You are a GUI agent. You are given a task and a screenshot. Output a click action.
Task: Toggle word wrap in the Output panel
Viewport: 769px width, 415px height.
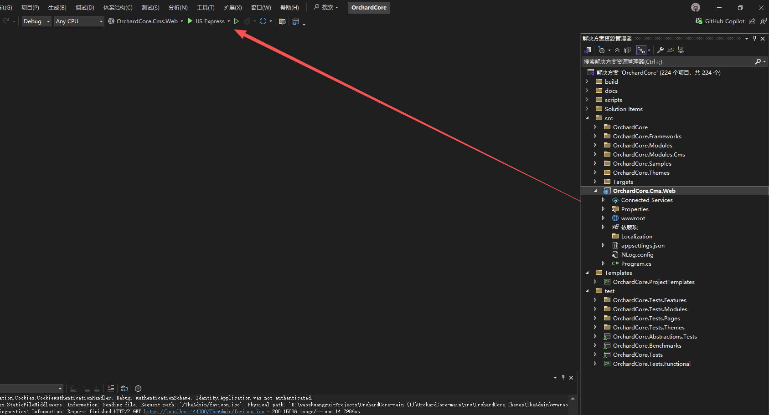click(x=124, y=389)
